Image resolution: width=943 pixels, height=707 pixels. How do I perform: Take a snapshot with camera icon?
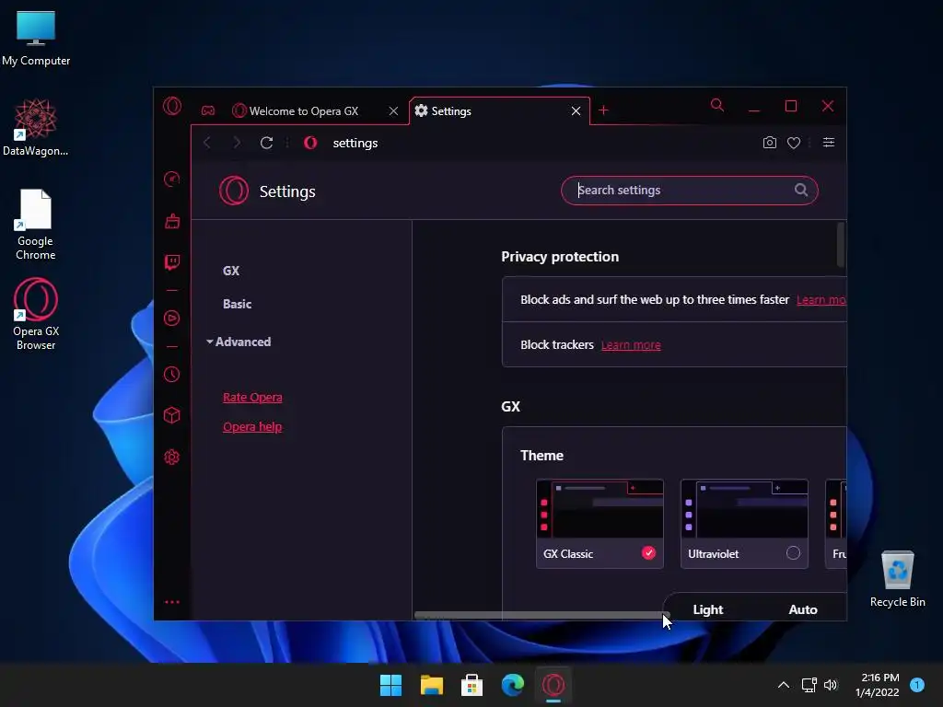[769, 143]
